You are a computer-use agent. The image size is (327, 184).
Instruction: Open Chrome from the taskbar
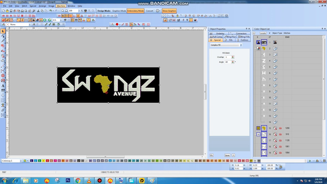[78, 180]
